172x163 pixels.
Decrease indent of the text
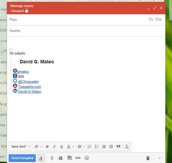point(104,147)
